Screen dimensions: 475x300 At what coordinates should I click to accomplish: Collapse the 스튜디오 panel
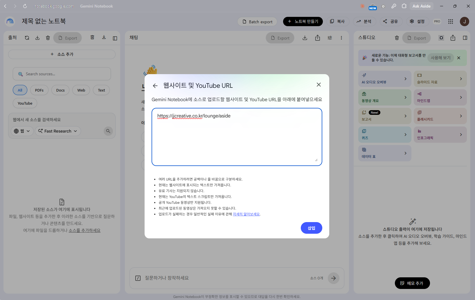tap(465, 38)
